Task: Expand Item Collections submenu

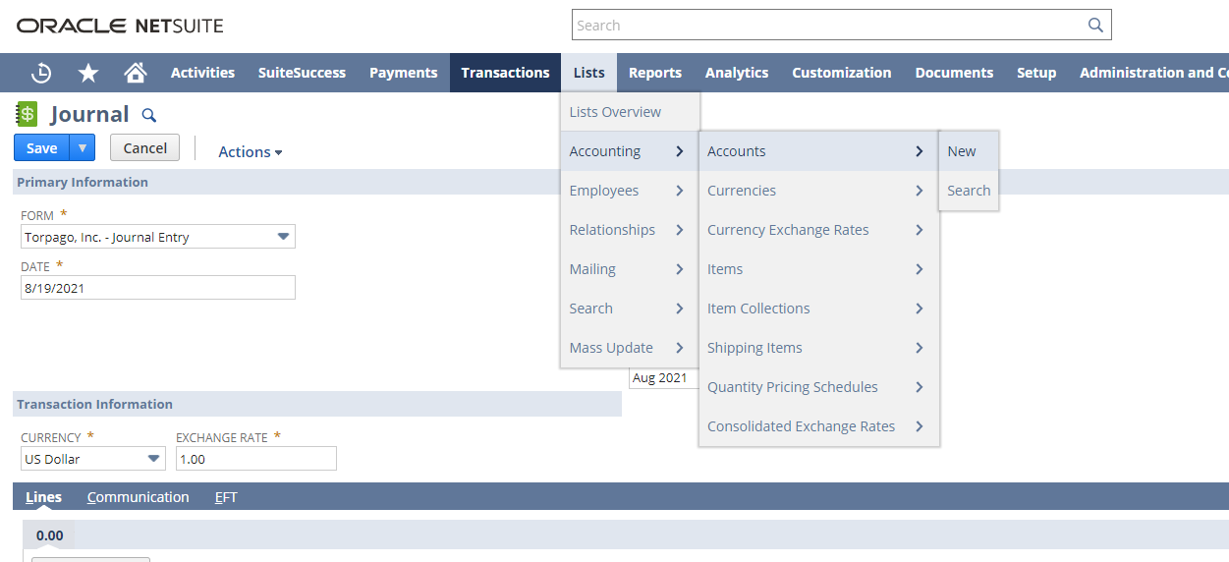Action: click(x=819, y=309)
